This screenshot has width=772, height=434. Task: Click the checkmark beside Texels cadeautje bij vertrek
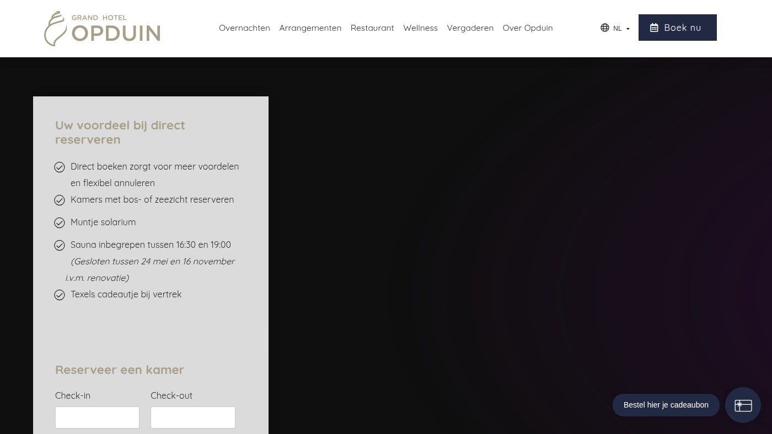point(60,295)
